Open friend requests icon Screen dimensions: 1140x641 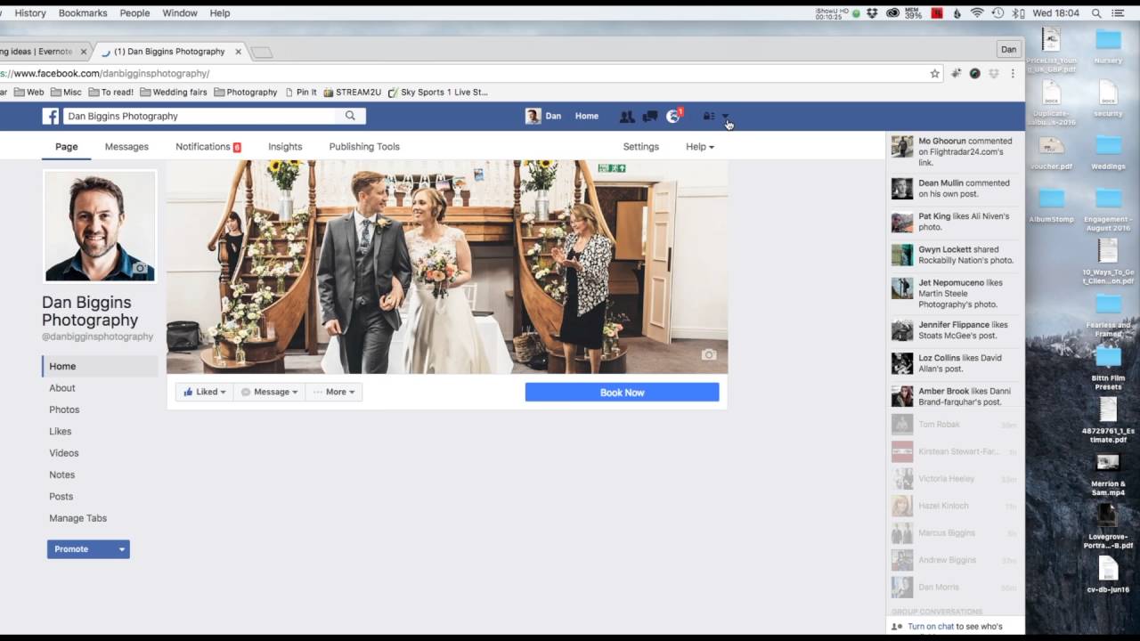pos(627,117)
